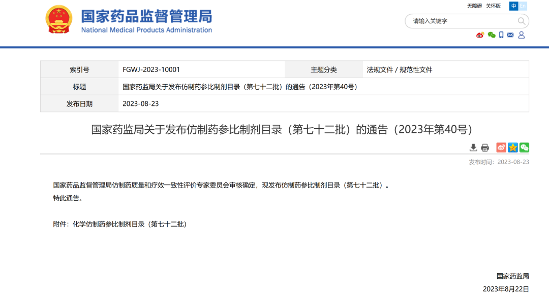This screenshot has height=295, width=549.
Task: Select index number FGWJ-2023-10001
Action: click(151, 69)
